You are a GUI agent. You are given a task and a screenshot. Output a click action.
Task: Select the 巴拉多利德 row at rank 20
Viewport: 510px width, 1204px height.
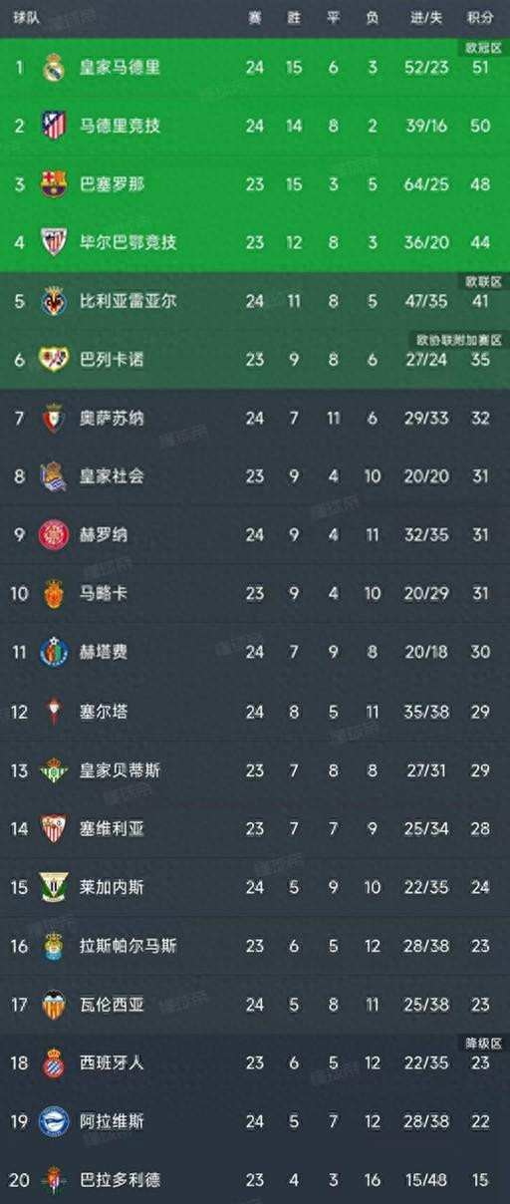coord(255,1180)
